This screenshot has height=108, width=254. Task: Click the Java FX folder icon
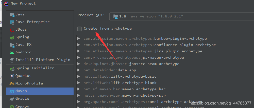click(x=12, y=45)
